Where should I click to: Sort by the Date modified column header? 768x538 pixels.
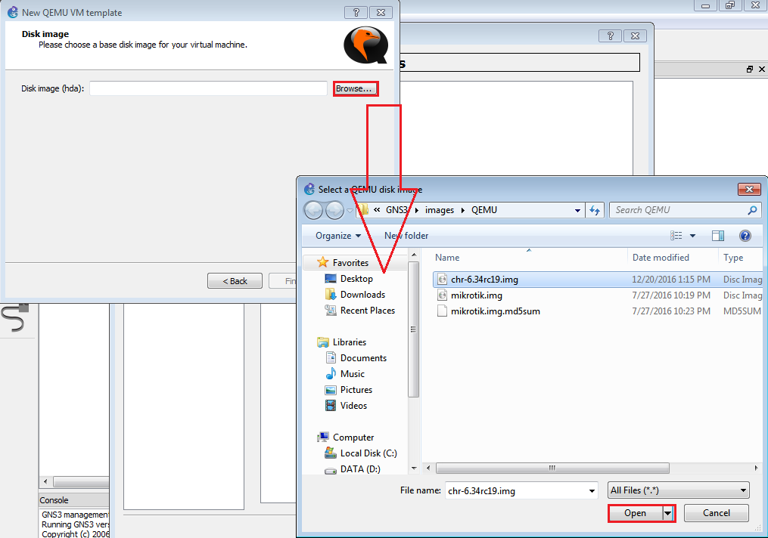pyautogui.click(x=661, y=257)
